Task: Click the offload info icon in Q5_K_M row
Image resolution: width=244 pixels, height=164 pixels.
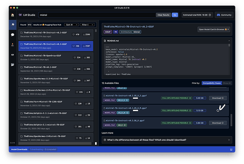Action: pyautogui.click(x=190, y=110)
